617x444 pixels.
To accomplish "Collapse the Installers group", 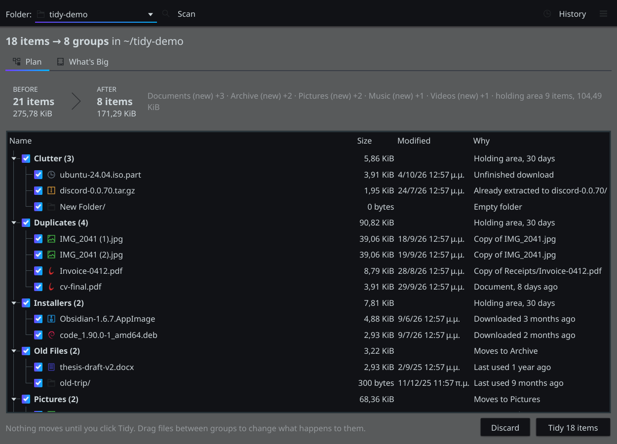I will point(14,303).
